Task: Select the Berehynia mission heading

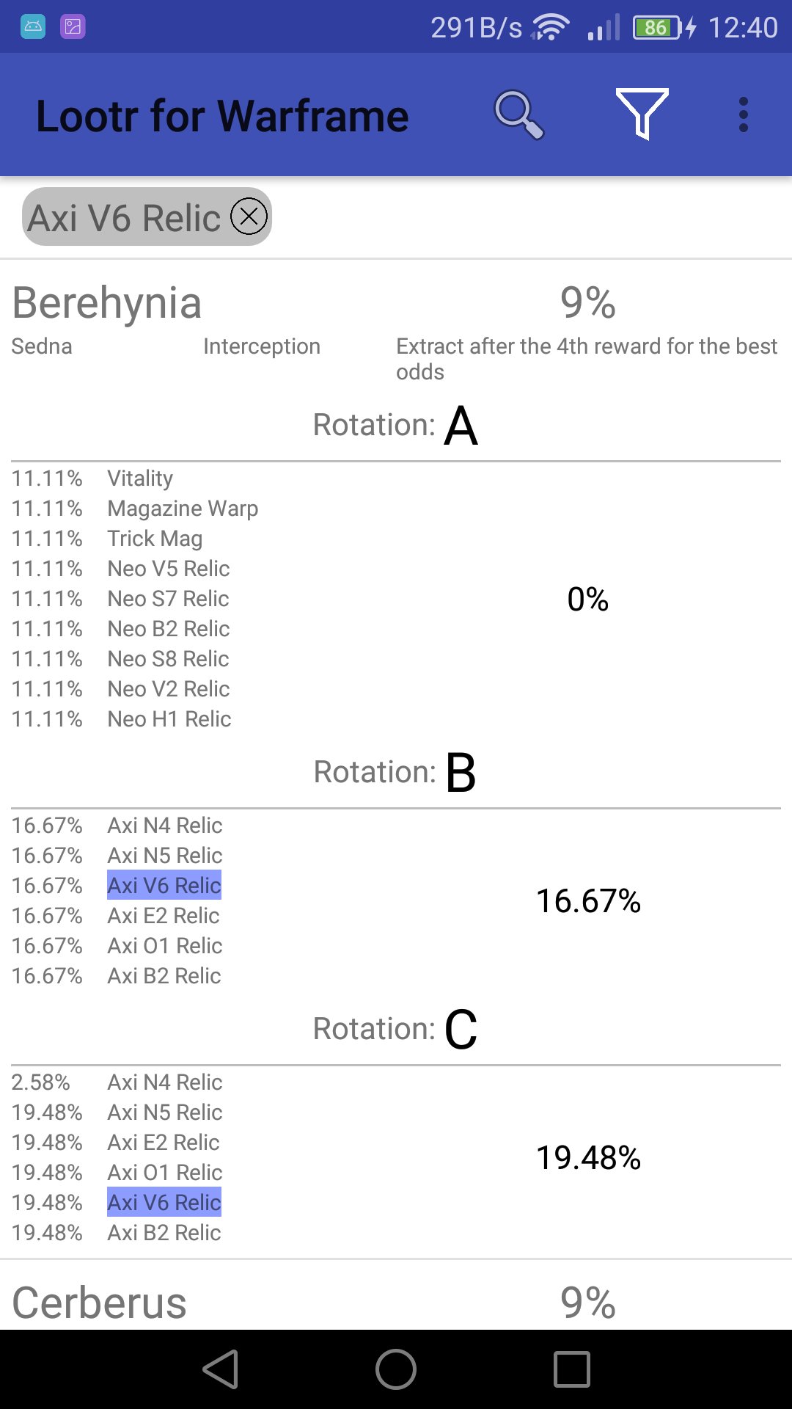Action: (107, 302)
